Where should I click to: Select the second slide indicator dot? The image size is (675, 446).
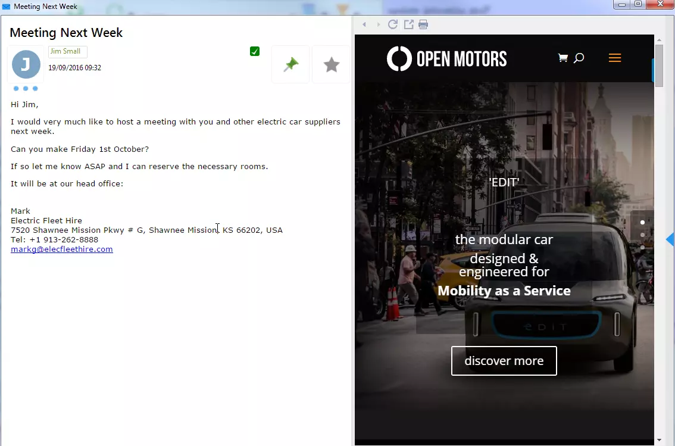click(x=642, y=235)
